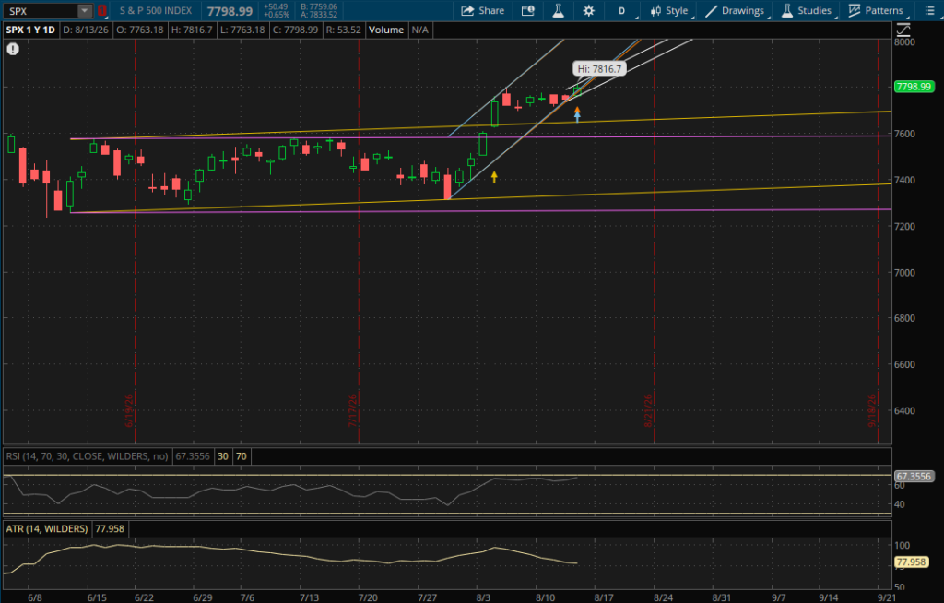Click the chart alert card icon
Screen dimensions: 944x603
click(x=528, y=11)
